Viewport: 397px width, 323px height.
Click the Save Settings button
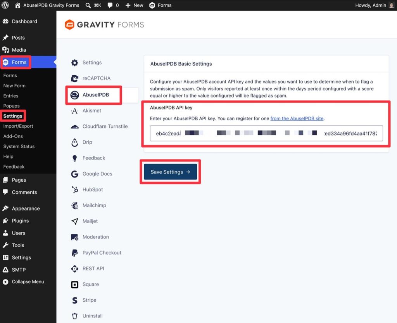[x=170, y=172]
